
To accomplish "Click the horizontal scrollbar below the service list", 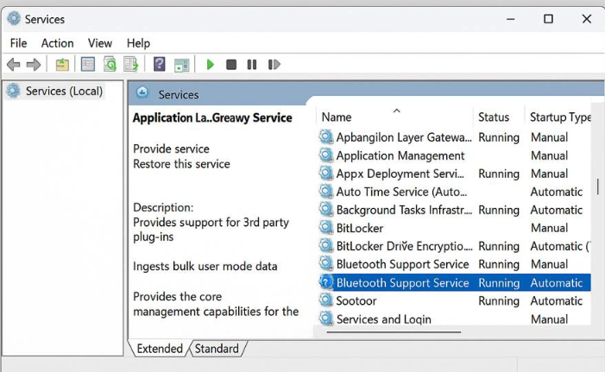I will click(x=394, y=331).
